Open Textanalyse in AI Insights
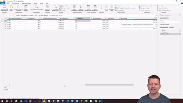Image resolution: width=183 pixels, height=103 pixels. pyautogui.click(x=160, y=6)
